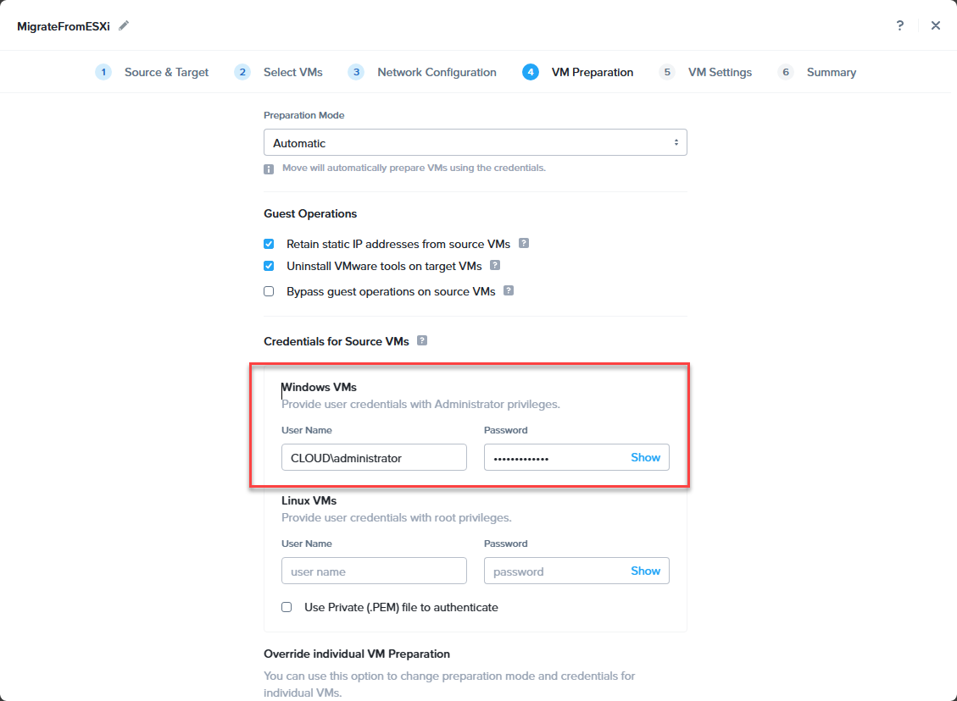The height and width of the screenshot is (701, 957).
Task: Click help icon next to Credentials for Source VMs
Action: pyautogui.click(x=422, y=340)
